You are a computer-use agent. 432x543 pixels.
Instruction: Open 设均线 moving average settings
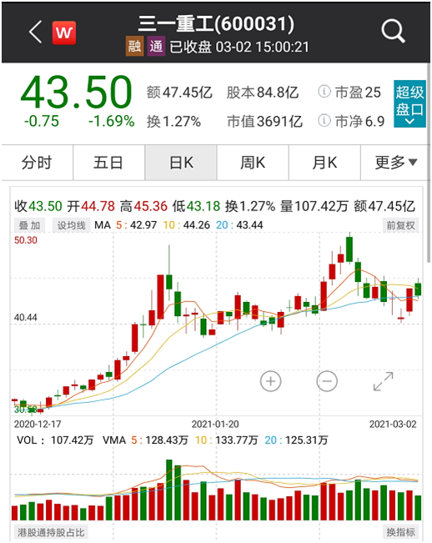[x=72, y=225]
